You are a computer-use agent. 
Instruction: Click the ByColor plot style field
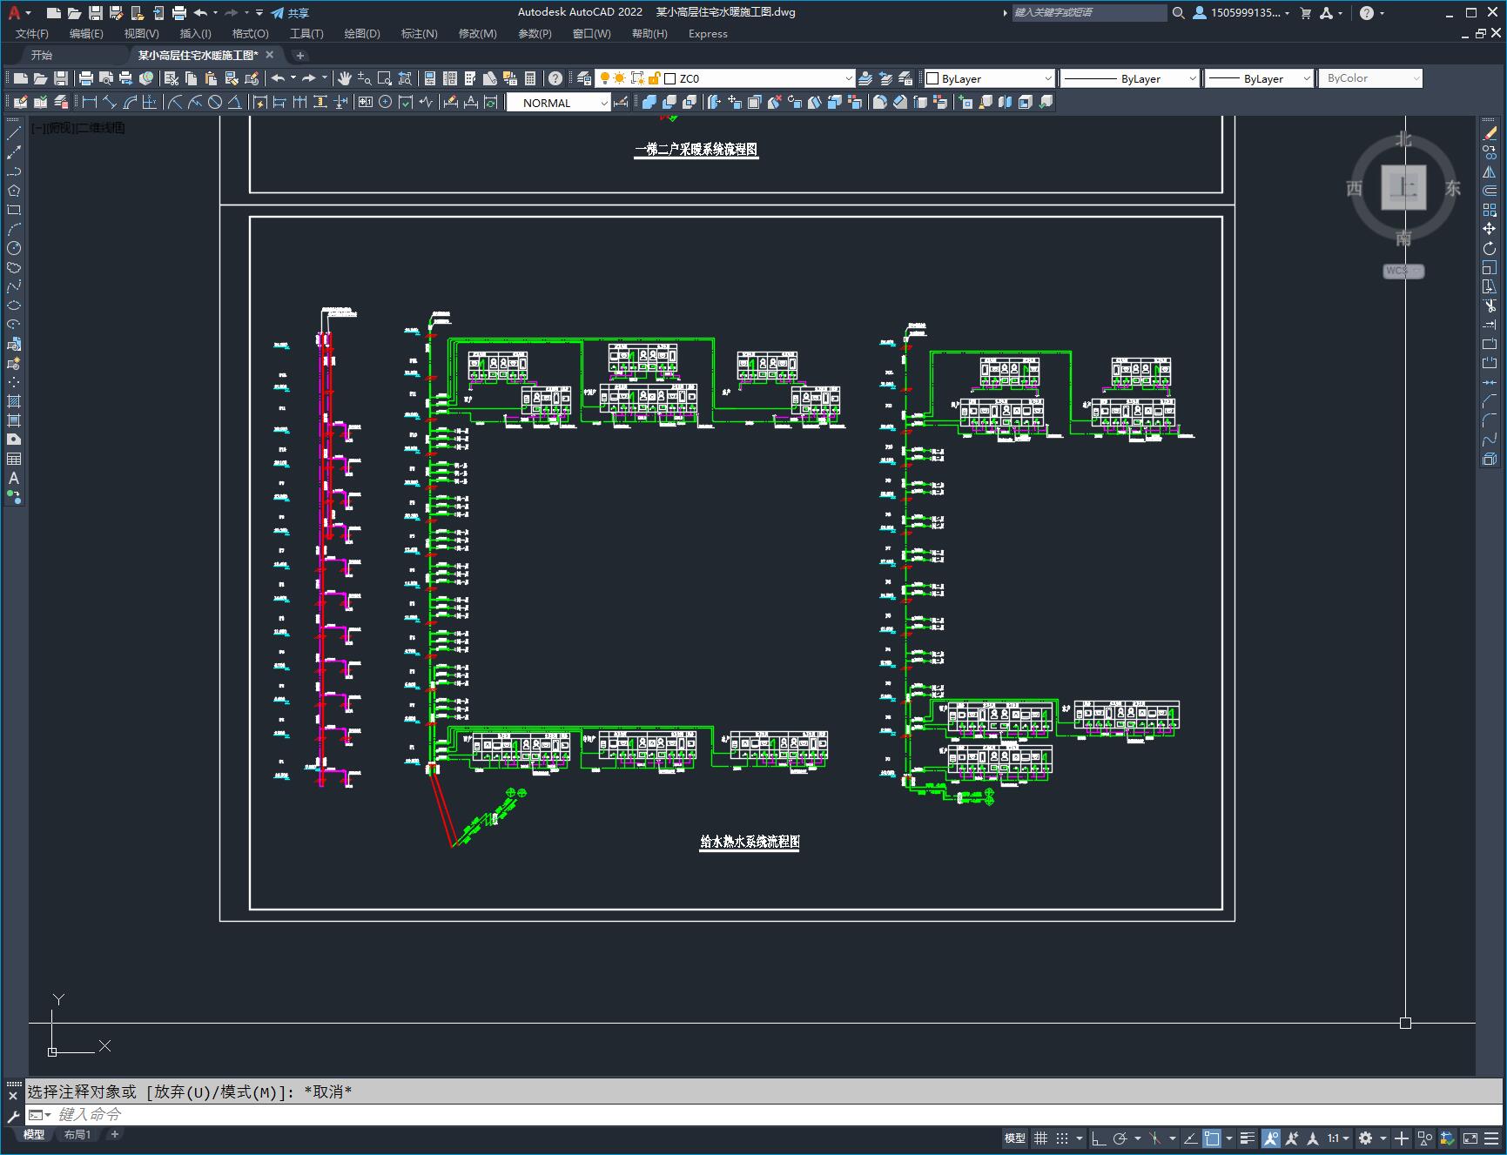tap(1370, 78)
